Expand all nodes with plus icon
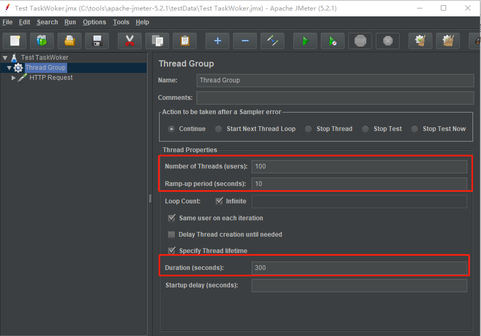481x336 pixels. coord(217,41)
